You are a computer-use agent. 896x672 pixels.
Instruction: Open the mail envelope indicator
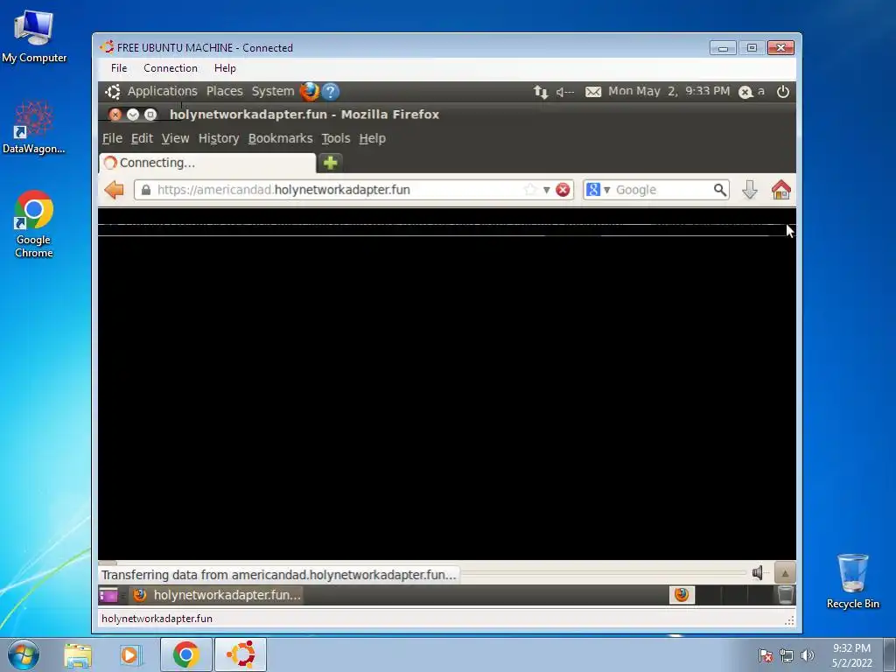593,91
